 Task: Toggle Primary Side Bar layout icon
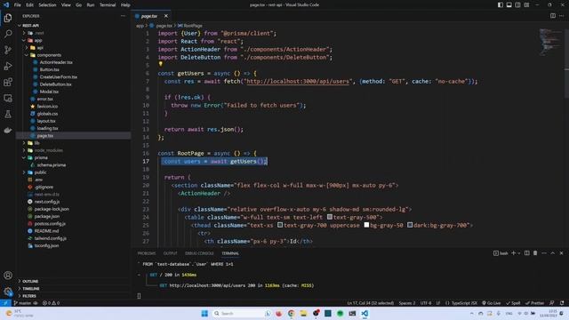tap(501, 4)
